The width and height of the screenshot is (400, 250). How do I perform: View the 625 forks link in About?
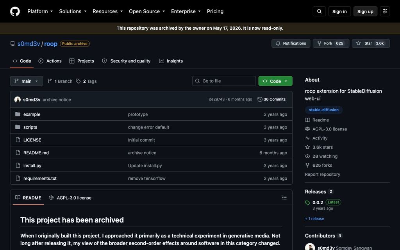[x=319, y=165]
